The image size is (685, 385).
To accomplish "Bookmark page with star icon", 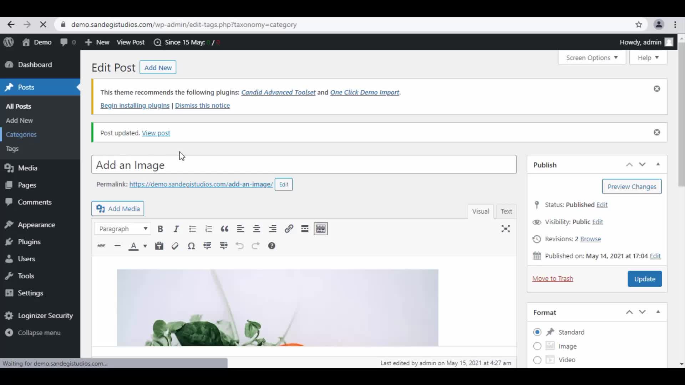I will pos(639,25).
